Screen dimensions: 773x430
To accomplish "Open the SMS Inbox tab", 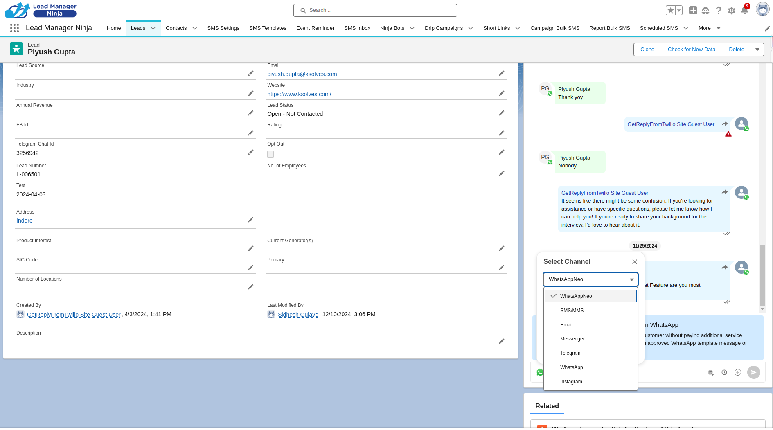I will coord(357,28).
